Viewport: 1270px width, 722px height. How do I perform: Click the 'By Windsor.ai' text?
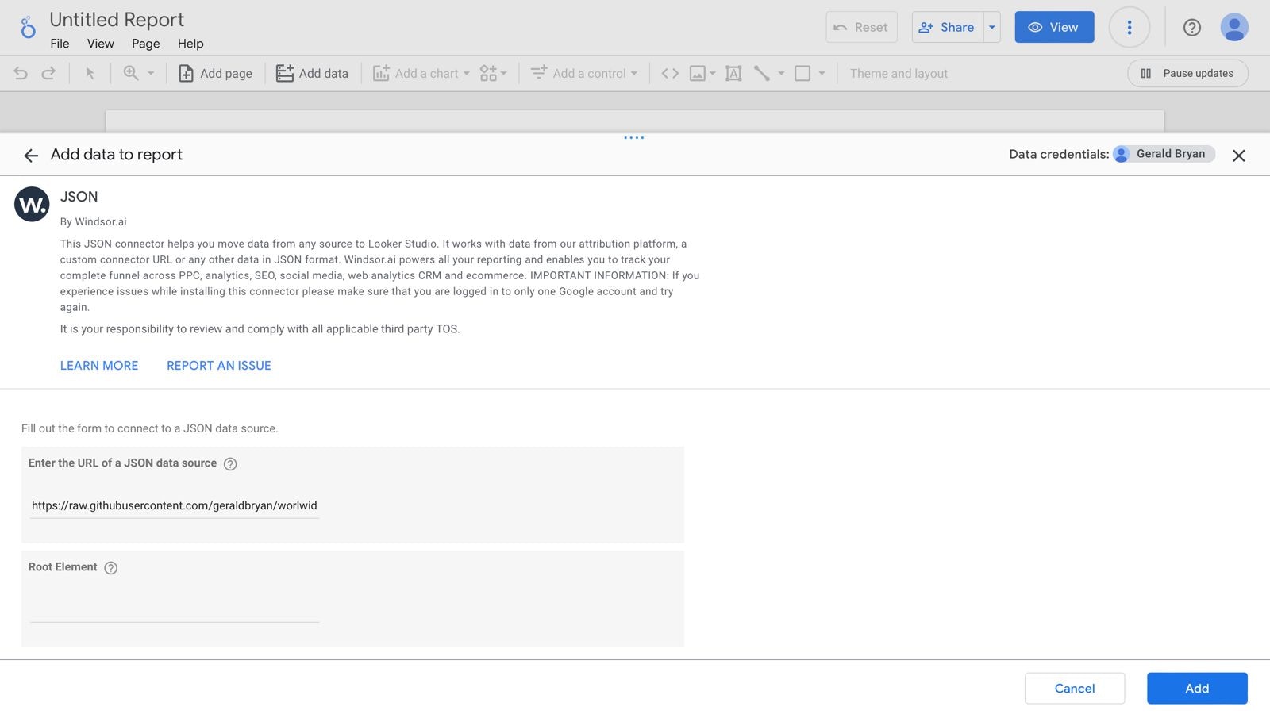[x=94, y=222]
